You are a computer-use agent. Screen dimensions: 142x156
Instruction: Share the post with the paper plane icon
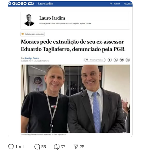76,147
